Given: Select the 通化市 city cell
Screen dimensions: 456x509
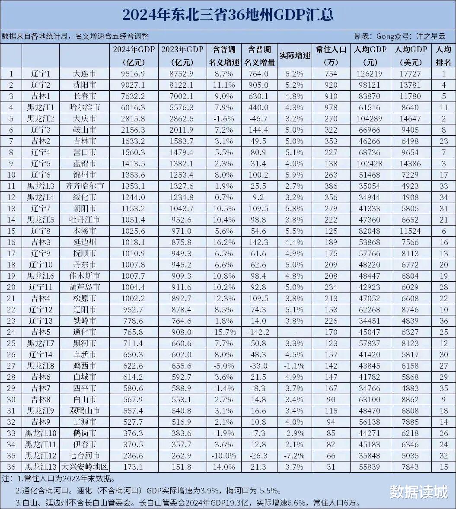Looking at the screenshot, I should [84, 332].
